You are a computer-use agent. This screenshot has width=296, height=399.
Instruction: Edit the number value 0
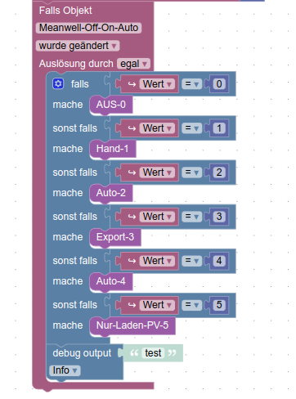pyautogui.click(x=219, y=84)
